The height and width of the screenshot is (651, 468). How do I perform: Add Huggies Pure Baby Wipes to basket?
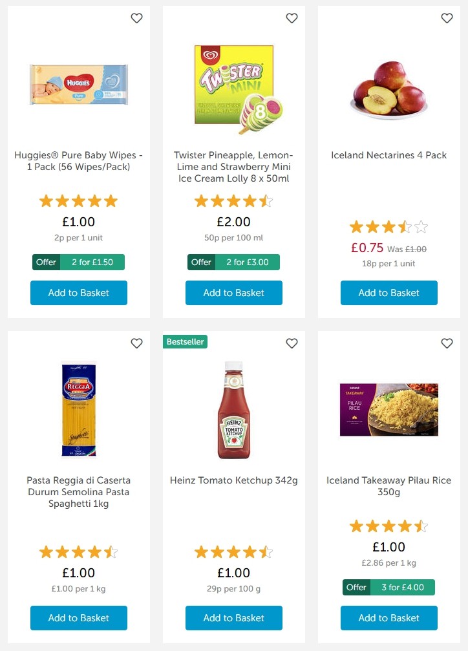78,293
